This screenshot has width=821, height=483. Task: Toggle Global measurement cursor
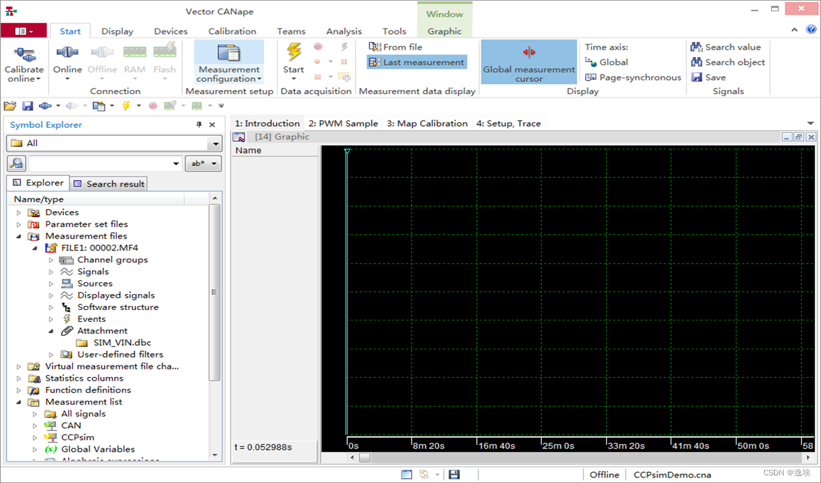[529, 62]
